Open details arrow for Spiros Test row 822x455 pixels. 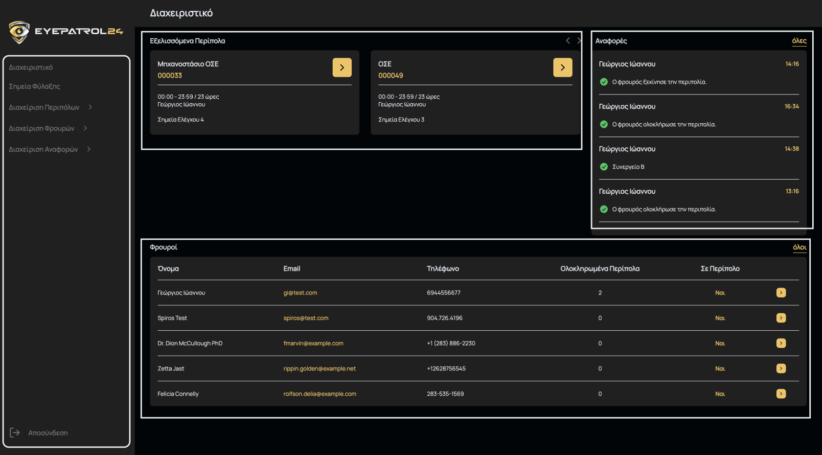point(781,318)
